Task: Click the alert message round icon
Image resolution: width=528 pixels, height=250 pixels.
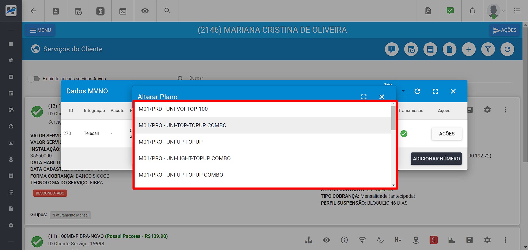Action: [392, 49]
